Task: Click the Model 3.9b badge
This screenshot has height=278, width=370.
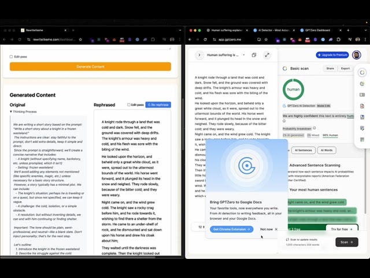Action: click(x=323, y=105)
